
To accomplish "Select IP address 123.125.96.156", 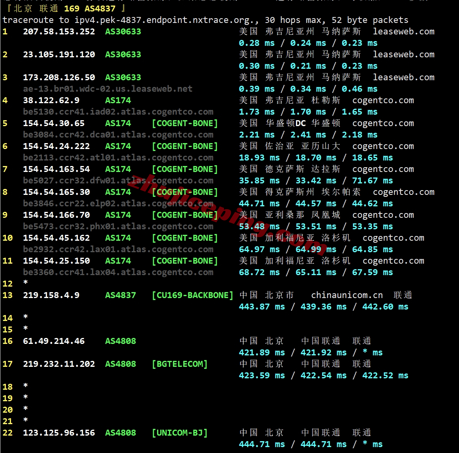I will 59,433.
